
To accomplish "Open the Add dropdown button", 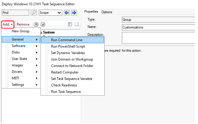I will (8, 24).
